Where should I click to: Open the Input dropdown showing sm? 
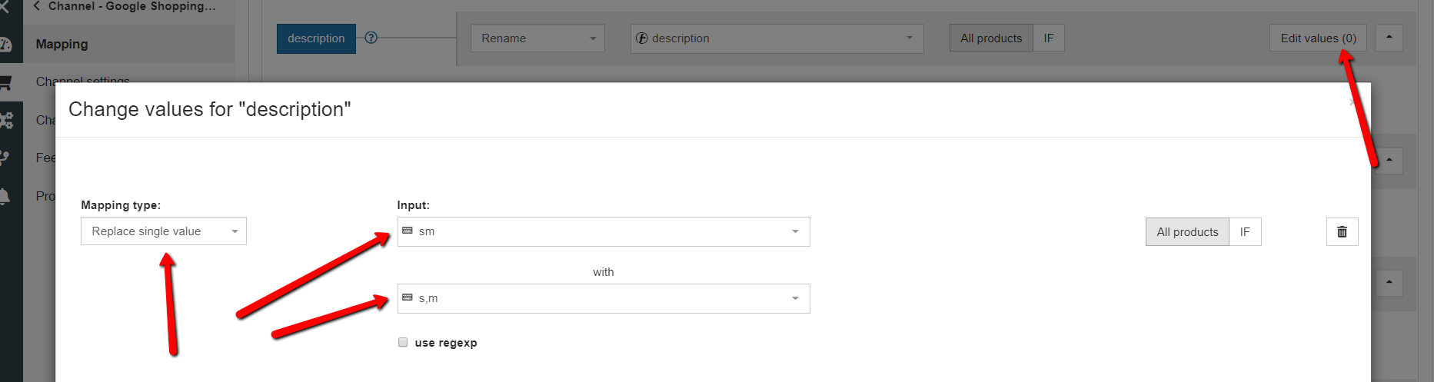(x=603, y=231)
